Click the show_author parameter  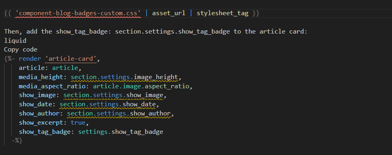(x=39, y=113)
